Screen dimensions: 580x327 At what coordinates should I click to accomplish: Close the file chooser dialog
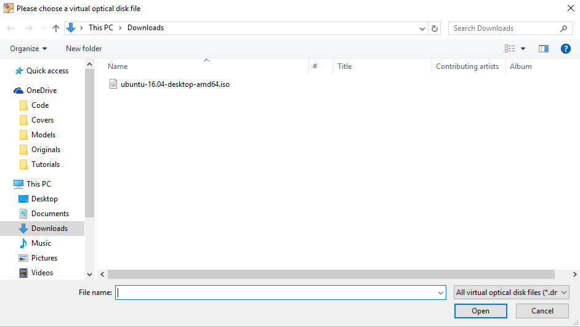571,8
